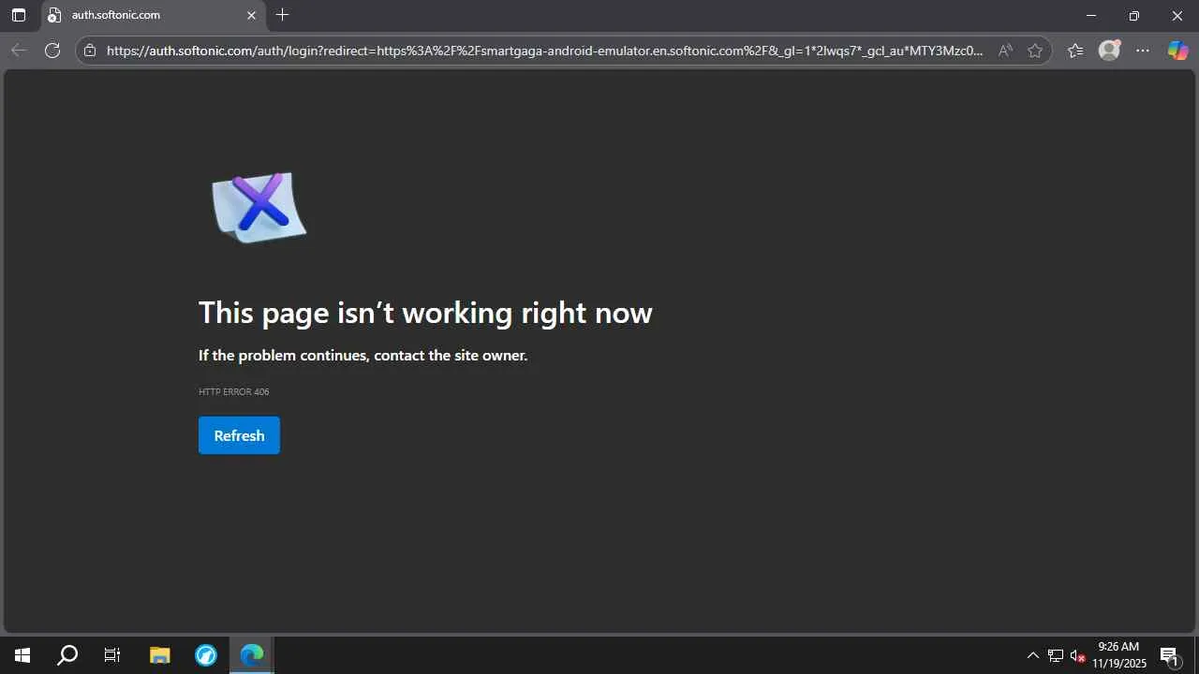Image resolution: width=1199 pixels, height=674 pixels.
Task: Show hidden system tray icons chevron
Action: [1033, 655]
